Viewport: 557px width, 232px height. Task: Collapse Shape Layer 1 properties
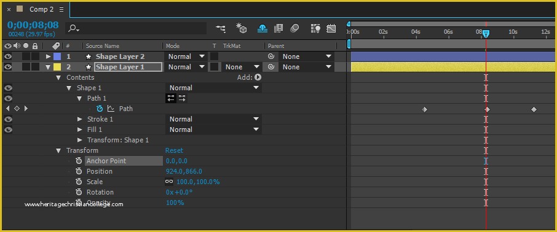coord(48,67)
